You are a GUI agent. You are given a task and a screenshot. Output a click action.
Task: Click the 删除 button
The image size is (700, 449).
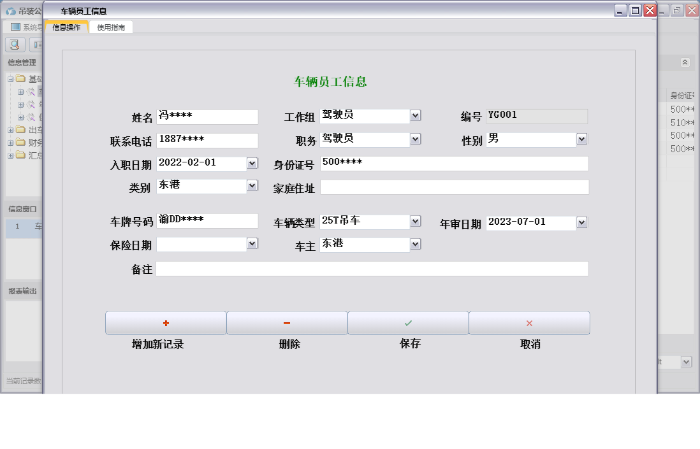[287, 323]
